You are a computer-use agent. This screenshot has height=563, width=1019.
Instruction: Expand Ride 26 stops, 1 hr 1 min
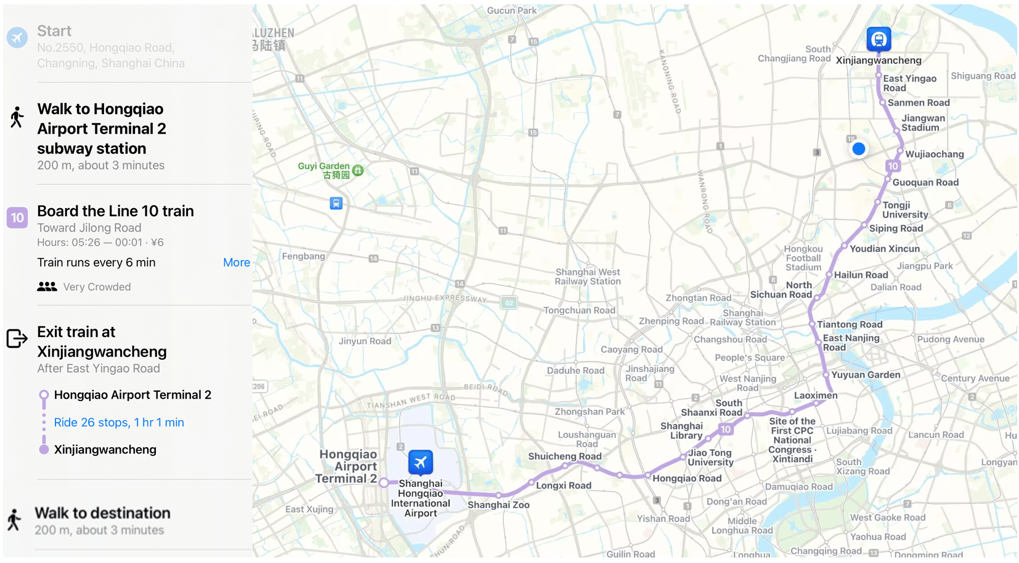pyautogui.click(x=119, y=423)
